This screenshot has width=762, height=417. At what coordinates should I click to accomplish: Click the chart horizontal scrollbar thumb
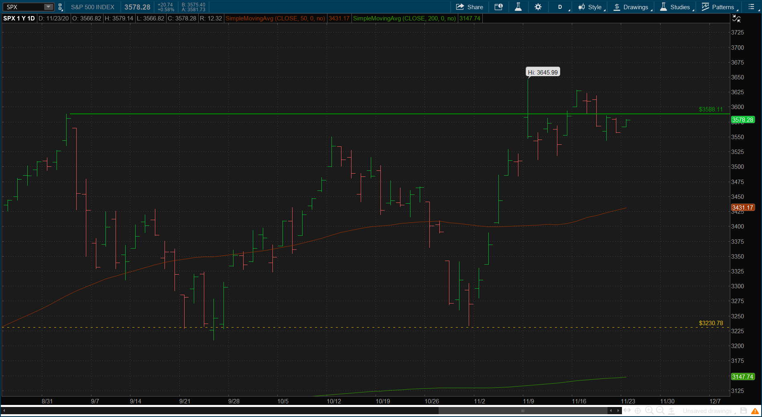[522, 411]
